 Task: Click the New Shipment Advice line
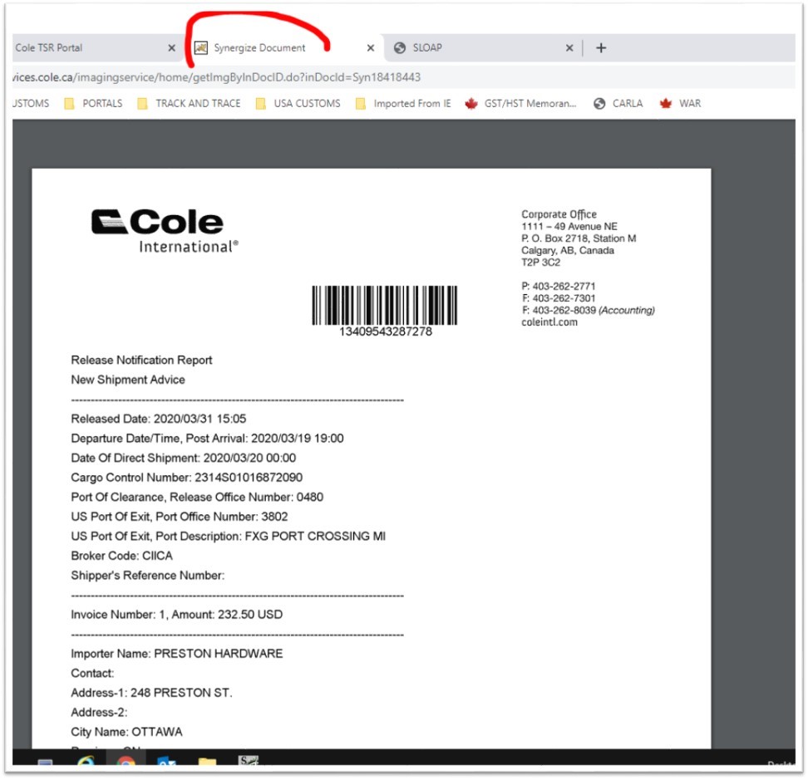128,380
